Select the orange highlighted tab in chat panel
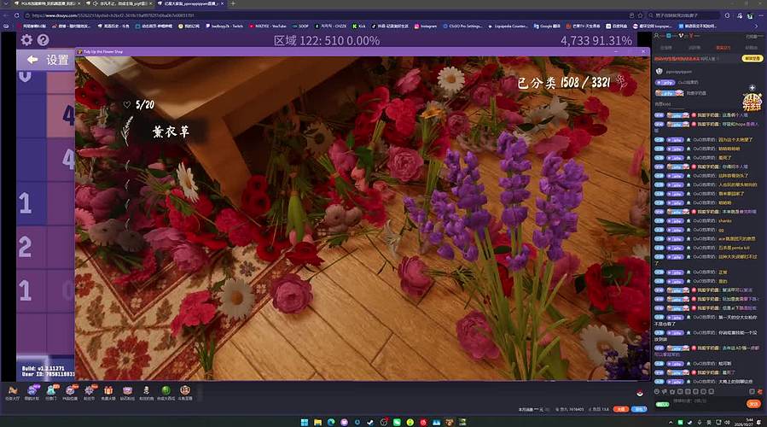 (723, 48)
